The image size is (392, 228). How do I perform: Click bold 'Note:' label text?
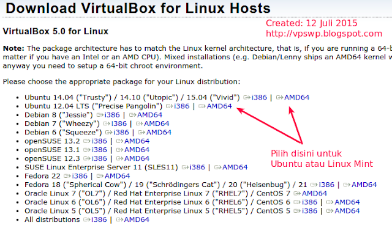pyautogui.click(x=13, y=48)
